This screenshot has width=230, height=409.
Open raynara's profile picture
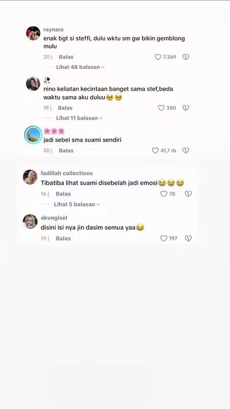(33, 33)
